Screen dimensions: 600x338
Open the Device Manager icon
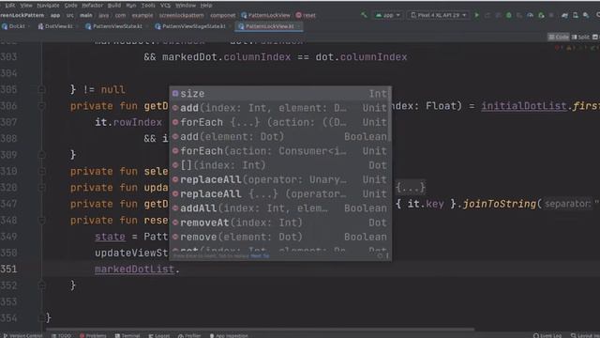point(575,15)
